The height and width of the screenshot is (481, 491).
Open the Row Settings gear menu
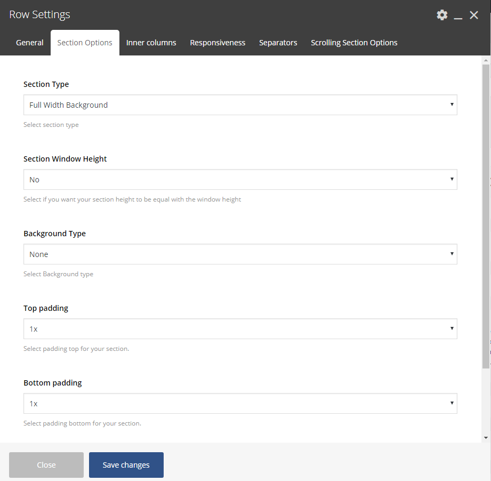(x=442, y=15)
